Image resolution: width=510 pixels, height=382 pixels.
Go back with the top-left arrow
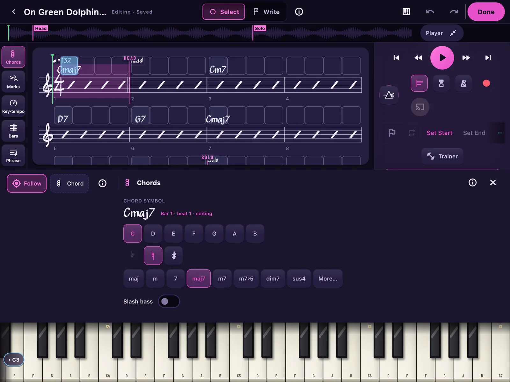[x=13, y=12]
